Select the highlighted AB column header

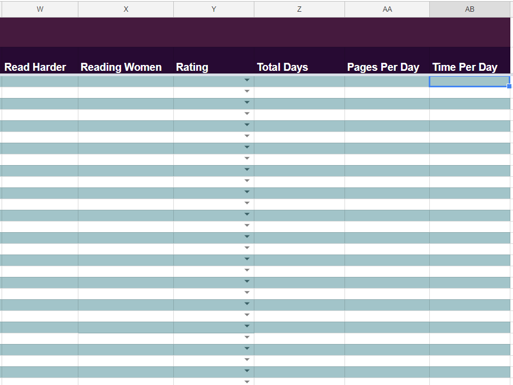point(470,9)
